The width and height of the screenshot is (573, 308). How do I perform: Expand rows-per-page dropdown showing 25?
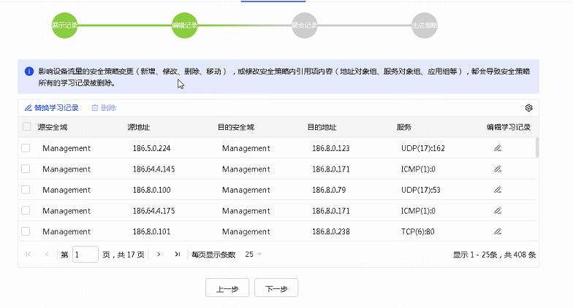254,254
